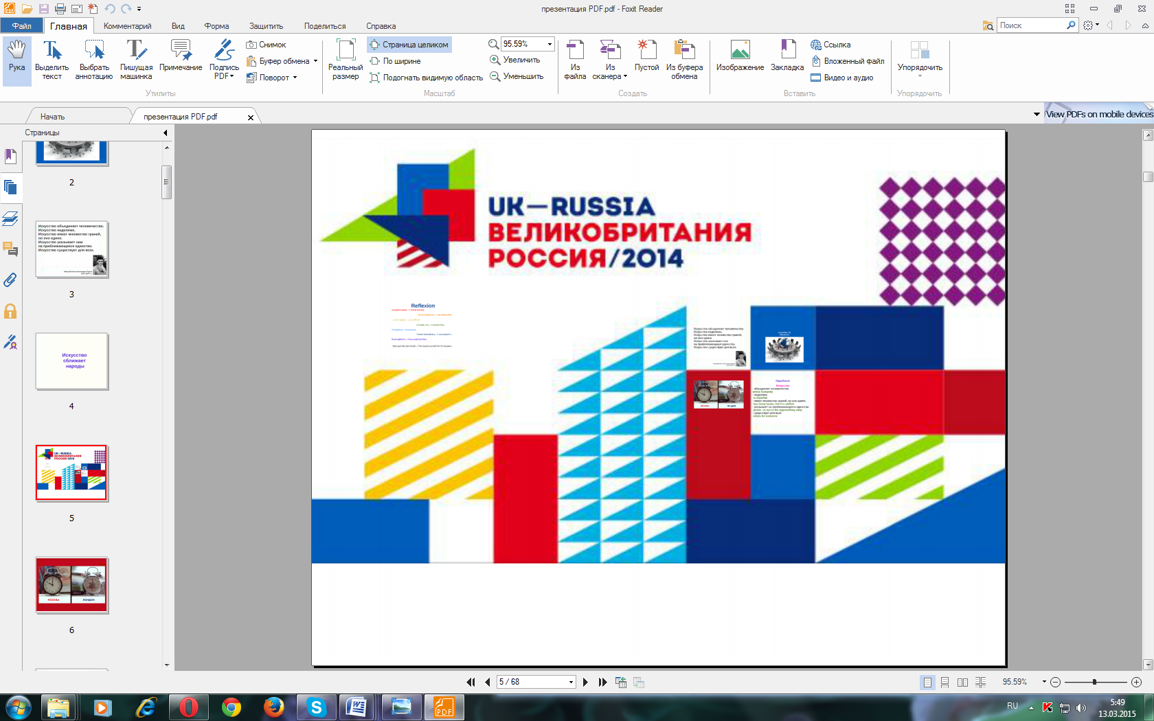1154x721 pixels.
Task: Choose the Select annotation (Выбрать аннотацию) tool
Action: point(94,60)
